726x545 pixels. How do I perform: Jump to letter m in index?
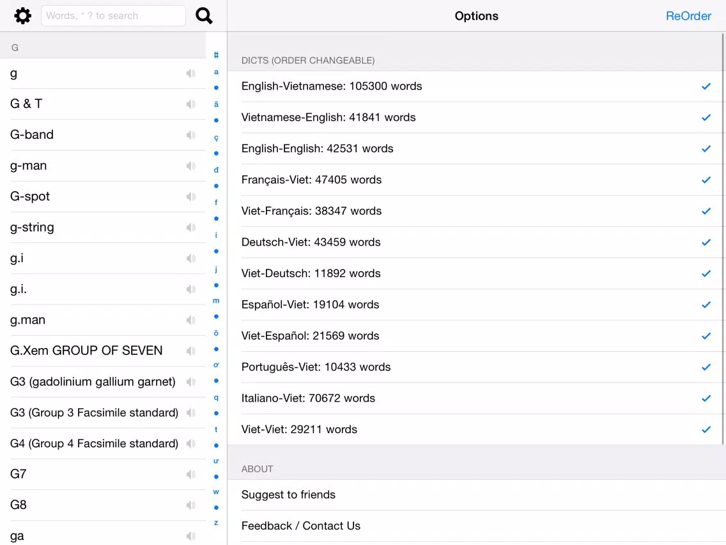(216, 301)
